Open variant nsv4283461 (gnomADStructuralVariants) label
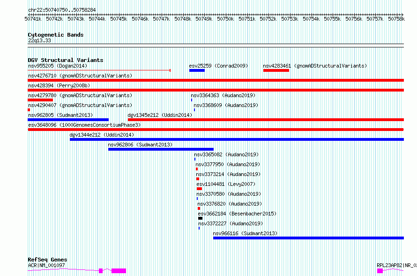Image resolution: width=417 pixels, height=276 pixels. [x=315, y=66]
